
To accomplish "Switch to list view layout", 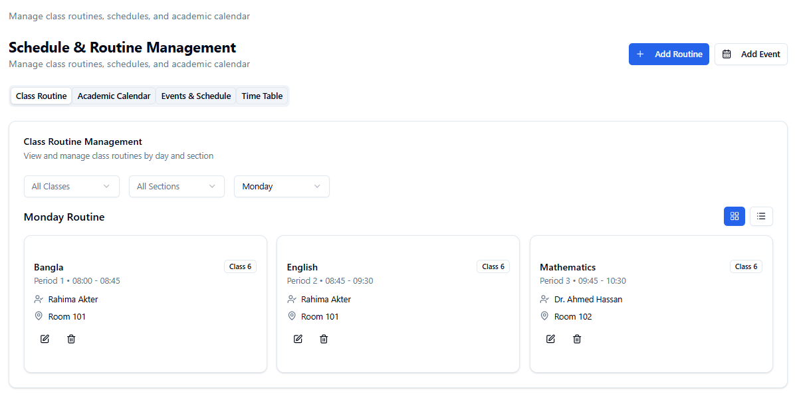I will pyautogui.click(x=761, y=216).
